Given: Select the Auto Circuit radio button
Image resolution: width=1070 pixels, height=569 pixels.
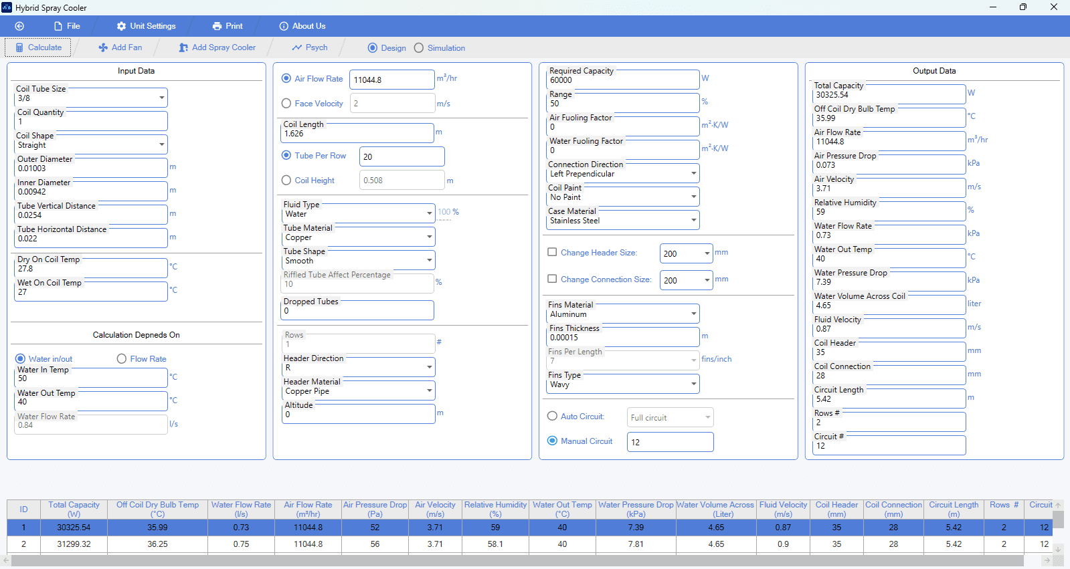Looking at the screenshot, I should pyautogui.click(x=552, y=417).
